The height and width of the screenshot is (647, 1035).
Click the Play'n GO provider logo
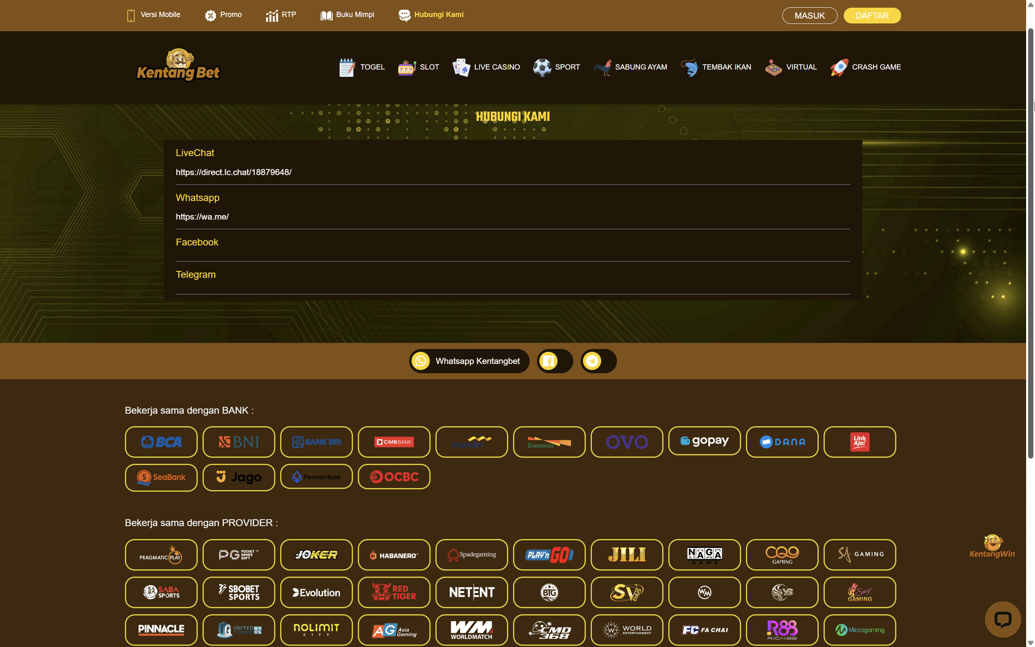[549, 555]
